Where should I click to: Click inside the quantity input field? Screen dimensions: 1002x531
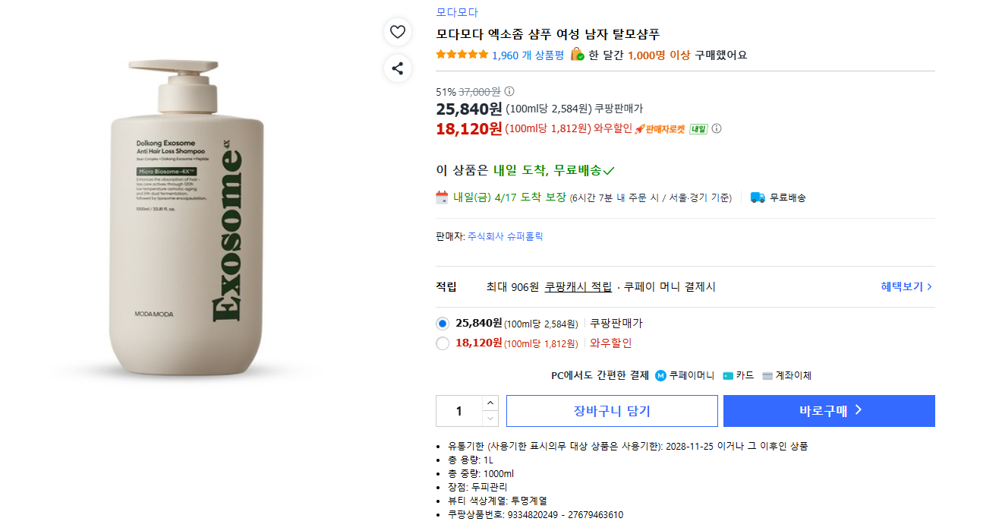[459, 410]
